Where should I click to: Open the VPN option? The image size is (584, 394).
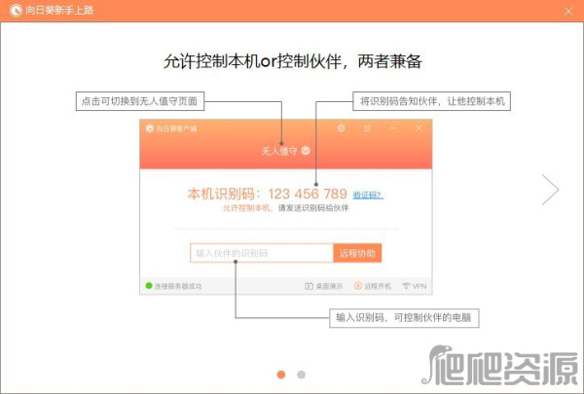tap(415, 286)
